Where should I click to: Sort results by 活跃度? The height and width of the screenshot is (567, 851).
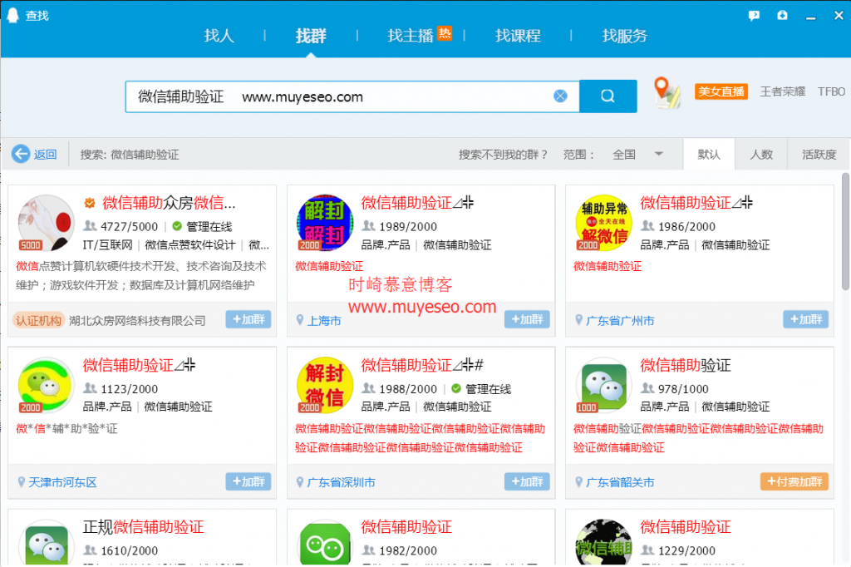coord(819,155)
